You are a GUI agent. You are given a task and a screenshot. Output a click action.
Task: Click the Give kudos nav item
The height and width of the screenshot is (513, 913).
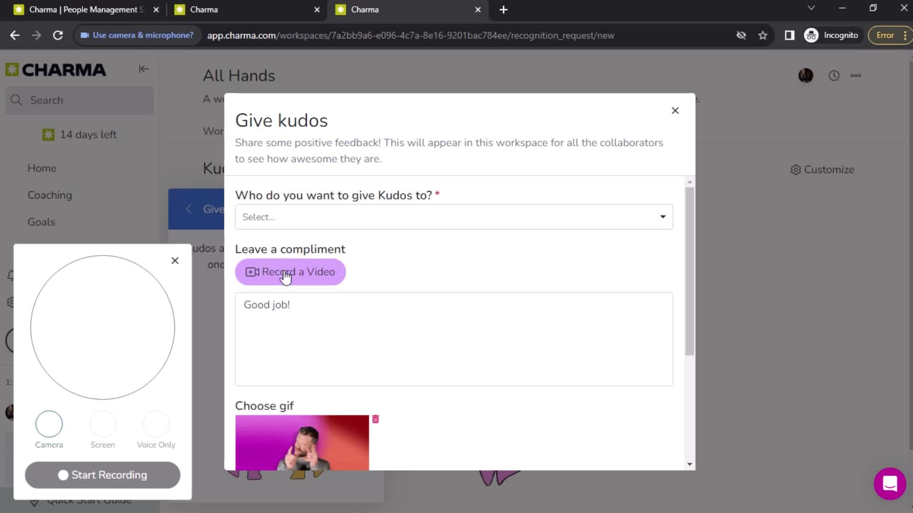(201, 209)
